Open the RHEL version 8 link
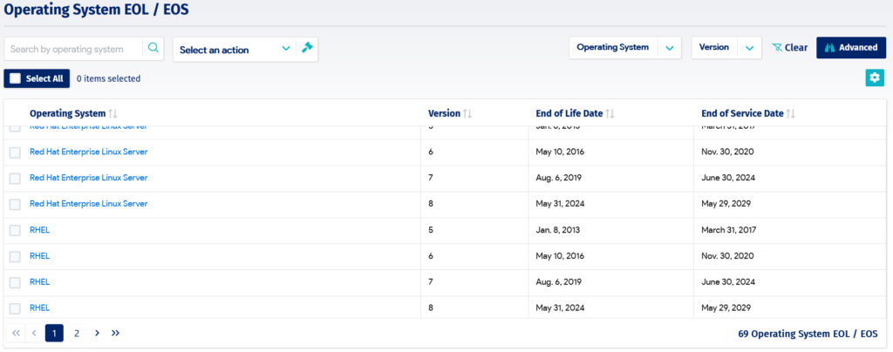The image size is (893, 352). (x=39, y=308)
